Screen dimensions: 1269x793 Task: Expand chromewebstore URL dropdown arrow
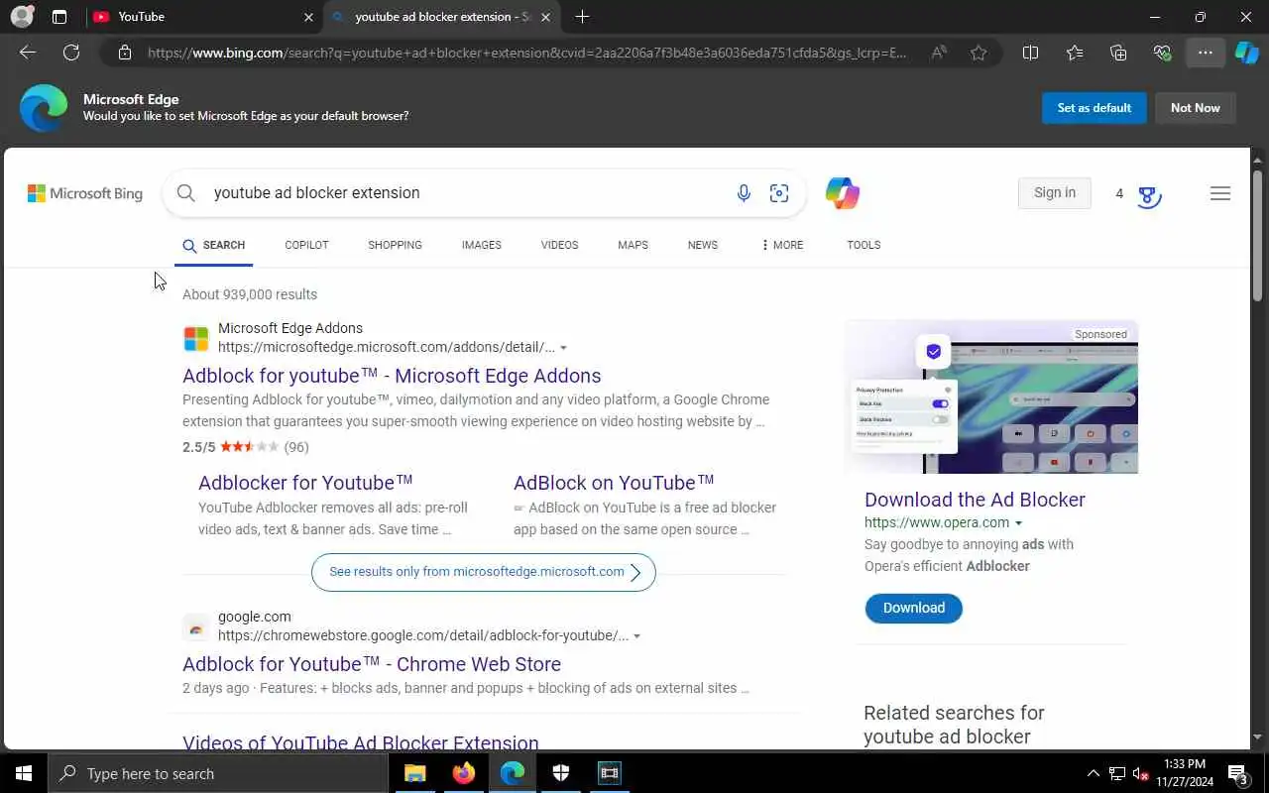[x=636, y=636]
